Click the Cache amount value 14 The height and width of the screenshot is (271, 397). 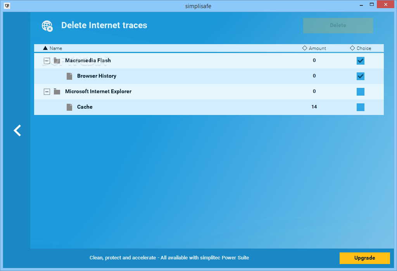click(314, 107)
